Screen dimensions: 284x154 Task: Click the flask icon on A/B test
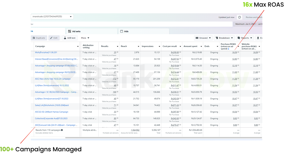pos(65,38)
